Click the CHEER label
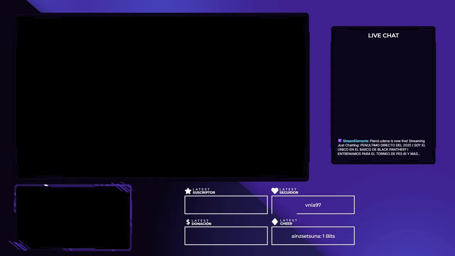This screenshot has width=455, height=256. pyautogui.click(x=286, y=224)
